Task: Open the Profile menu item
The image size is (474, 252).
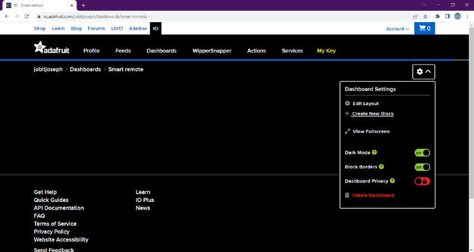Action: 91,51
